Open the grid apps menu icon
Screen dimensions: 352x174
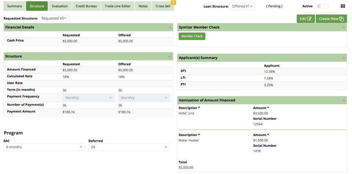343,6
